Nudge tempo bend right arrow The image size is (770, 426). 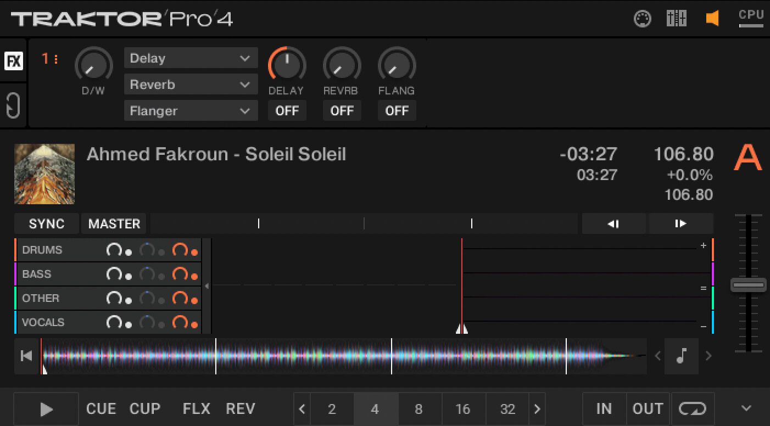680,223
